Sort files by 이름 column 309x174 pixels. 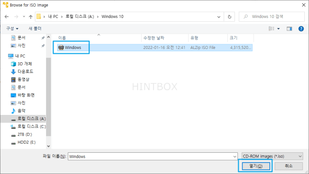pyautogui.click(x=62, y=38)
